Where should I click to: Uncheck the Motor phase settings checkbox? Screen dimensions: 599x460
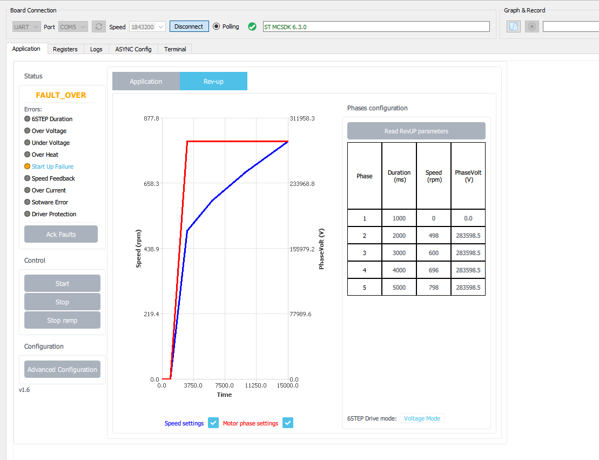point(287,423)
